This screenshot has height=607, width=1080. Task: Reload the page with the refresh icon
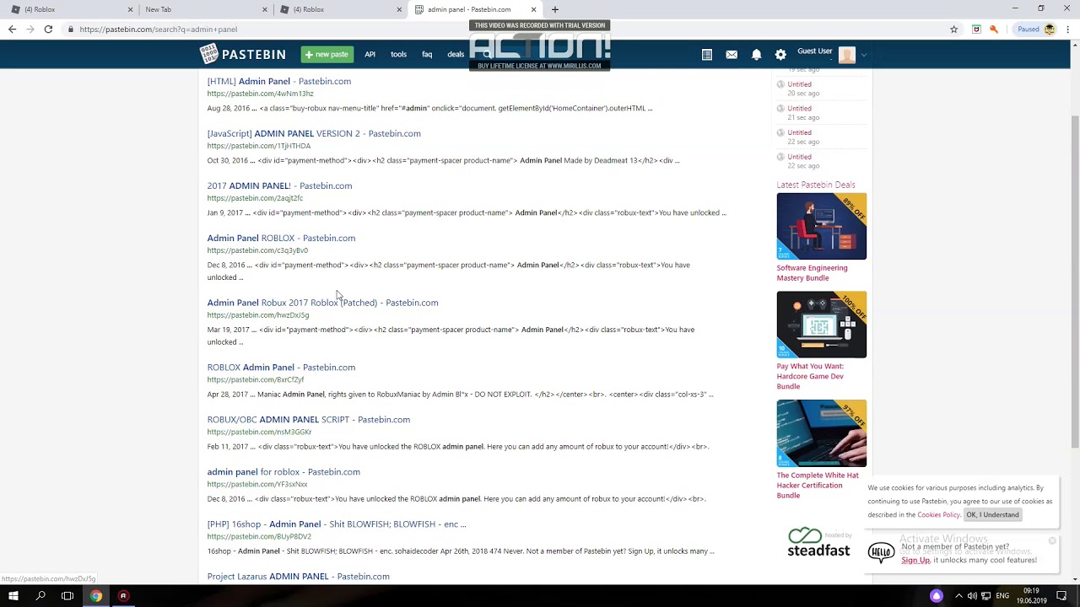click(x=48, y=30)
